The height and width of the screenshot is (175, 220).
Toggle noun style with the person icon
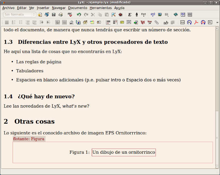pyautogui.click(x=137, y=14)
